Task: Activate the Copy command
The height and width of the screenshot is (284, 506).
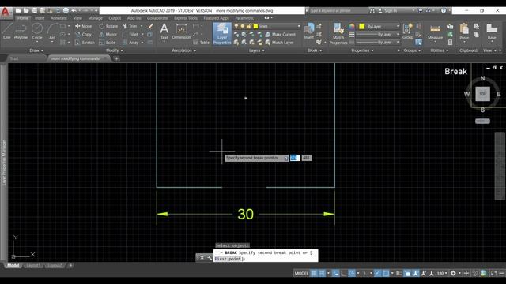Action: coord(83,34)
